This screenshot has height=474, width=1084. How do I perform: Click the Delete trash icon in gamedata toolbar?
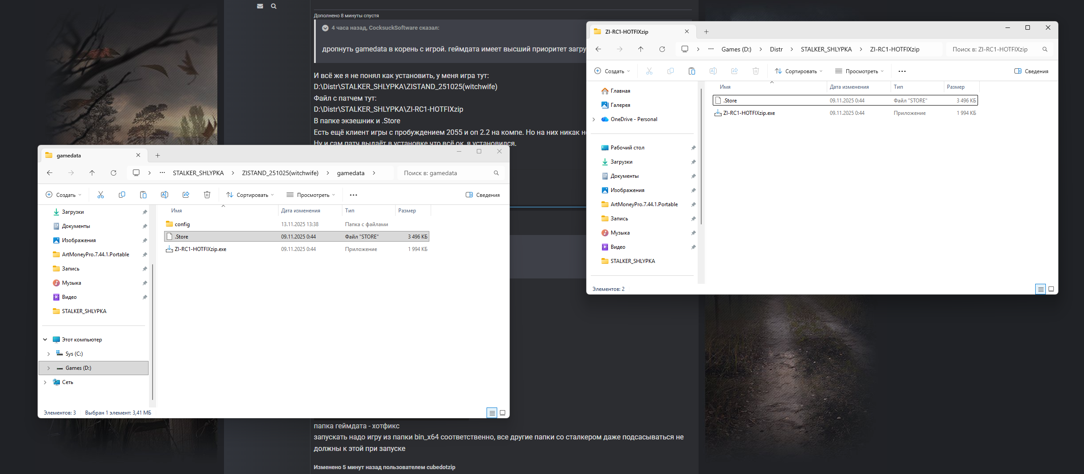(207, 195)
